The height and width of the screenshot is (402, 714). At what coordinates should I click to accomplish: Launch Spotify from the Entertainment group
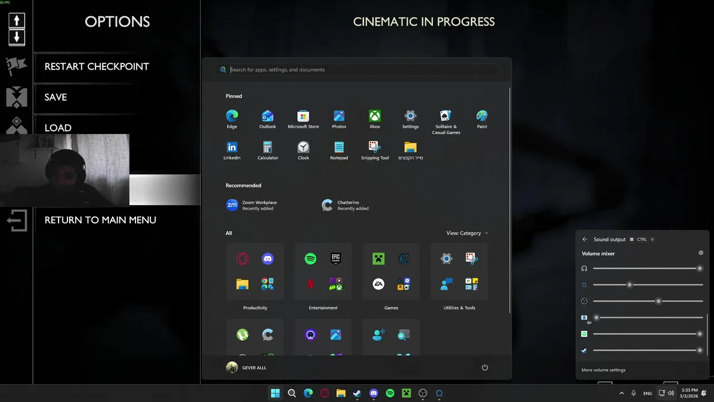coord(311,259)
